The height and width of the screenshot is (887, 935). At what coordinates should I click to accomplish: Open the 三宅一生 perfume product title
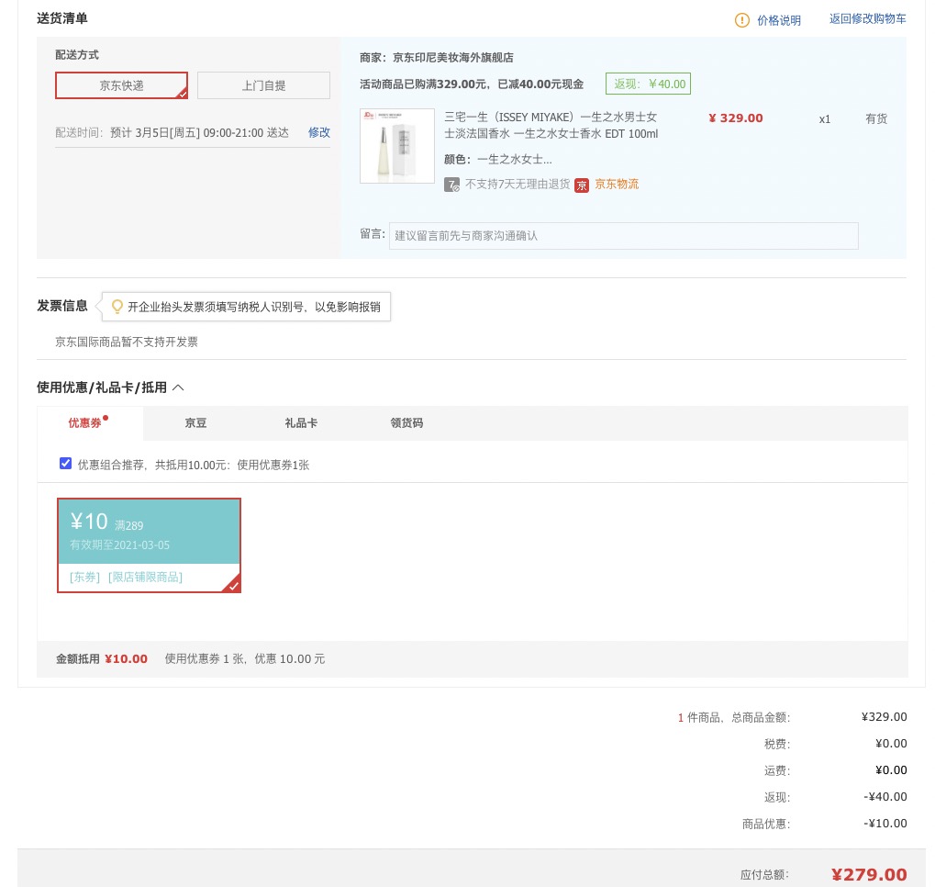tap(551, 126)
